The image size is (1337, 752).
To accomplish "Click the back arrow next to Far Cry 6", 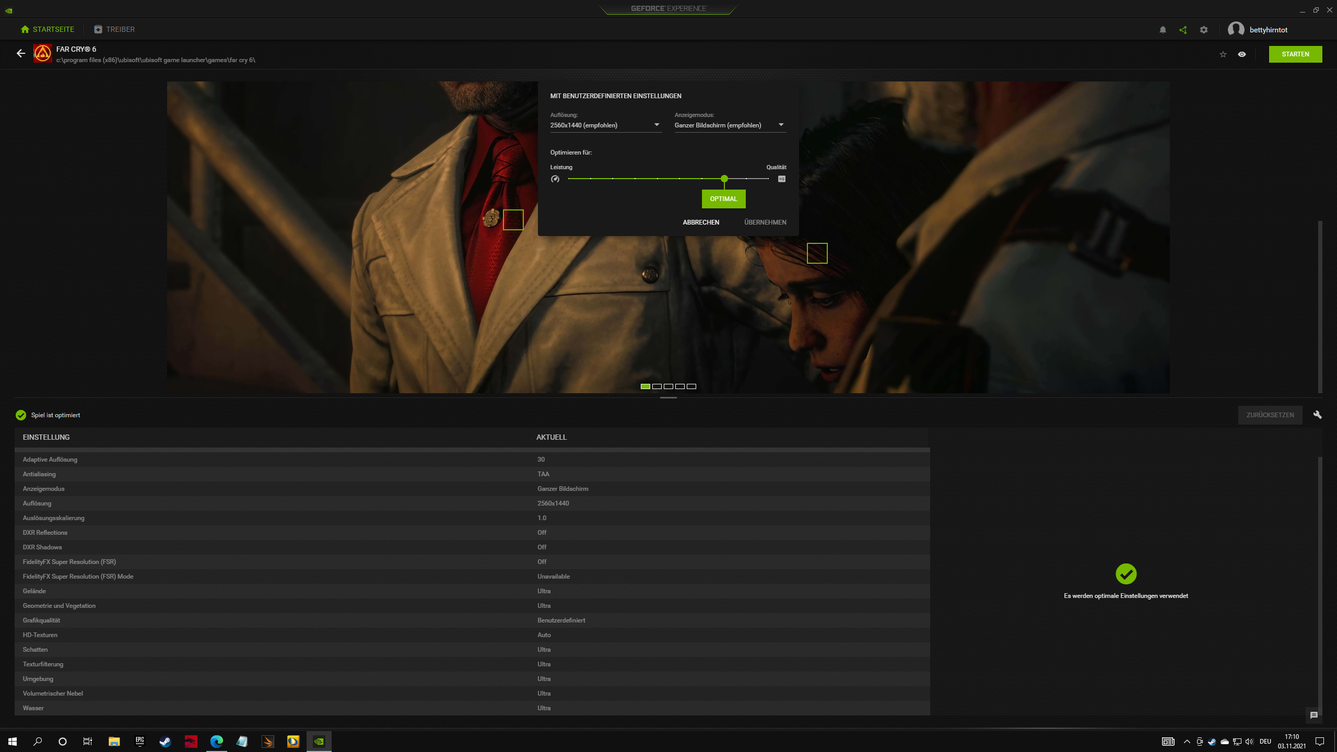I will click(x=21, y=53).
